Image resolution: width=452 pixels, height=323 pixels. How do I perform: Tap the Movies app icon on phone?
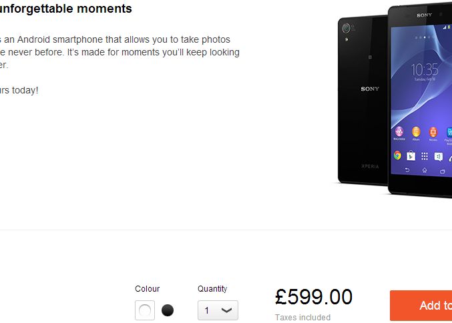433,131
